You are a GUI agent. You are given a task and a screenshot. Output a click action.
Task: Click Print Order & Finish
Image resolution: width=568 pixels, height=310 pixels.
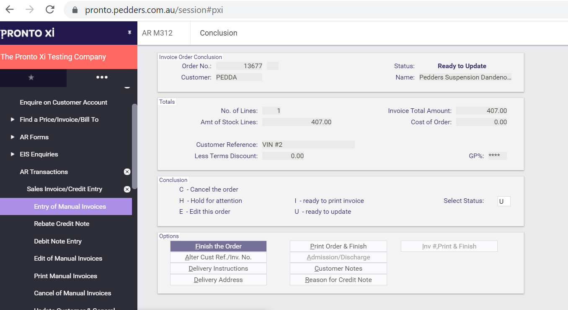[x=338, y=246]
